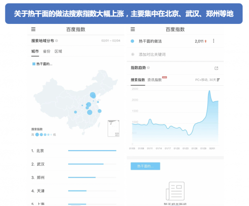Click the 2,011 index value
Screen dimensions: 249x206
[x=199, y=41]
